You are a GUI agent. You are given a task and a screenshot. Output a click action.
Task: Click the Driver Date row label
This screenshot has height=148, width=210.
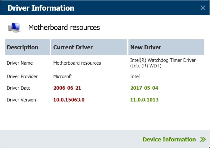pos(18,88)
